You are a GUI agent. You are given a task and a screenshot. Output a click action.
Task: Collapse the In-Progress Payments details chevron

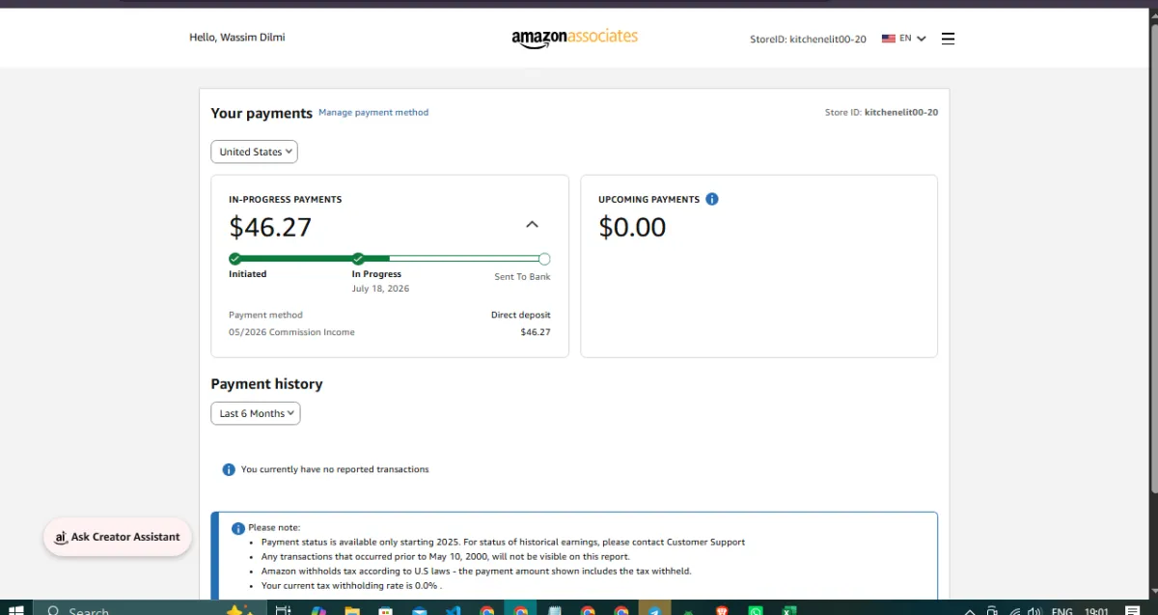click(x=532, y=224)
